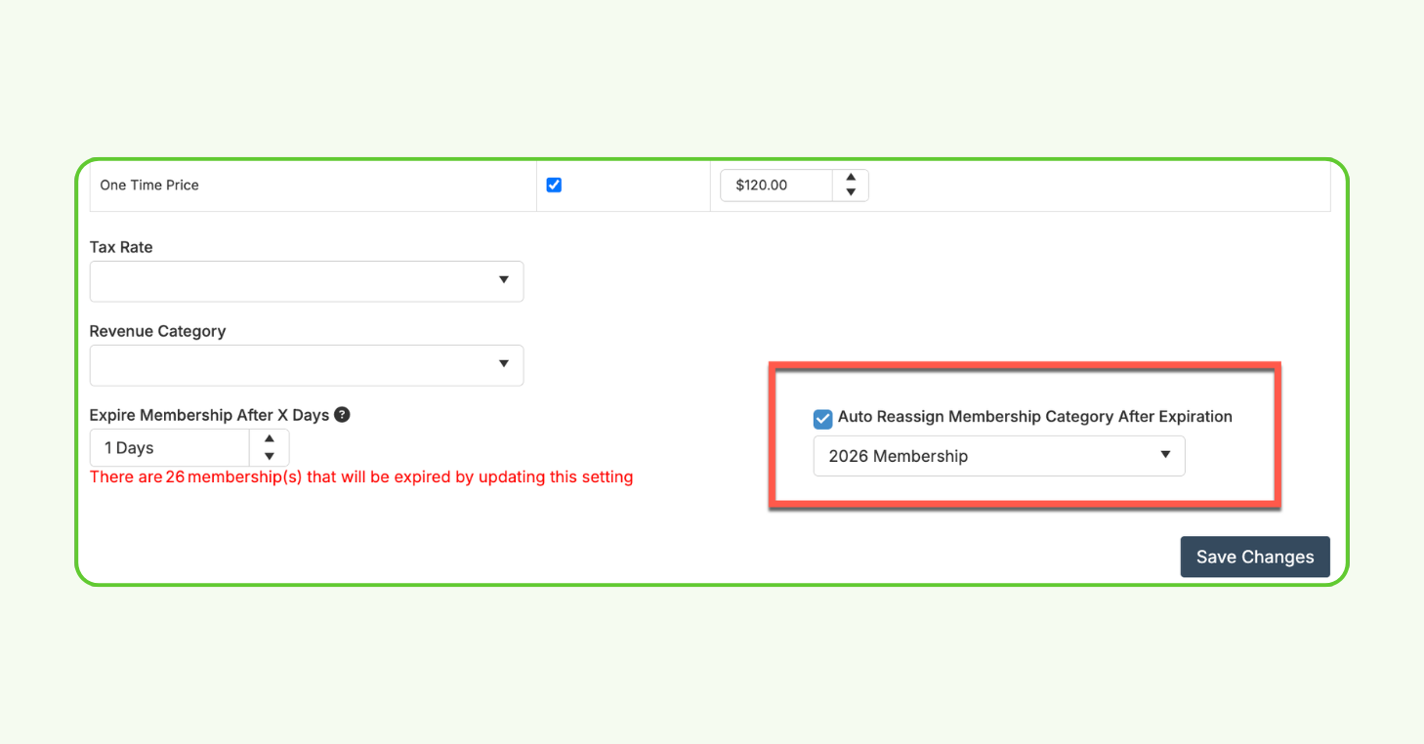Toggle the checkbox next to the $120.00 price field
The width and height of the screenshot is (1424, 744).
pyautogui.click(x=554, y=184)
